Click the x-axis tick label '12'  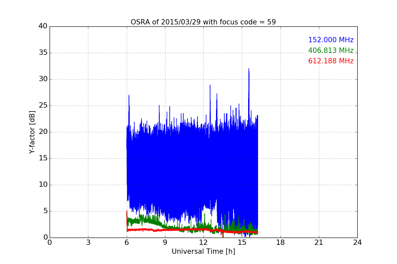pos(203,243)
